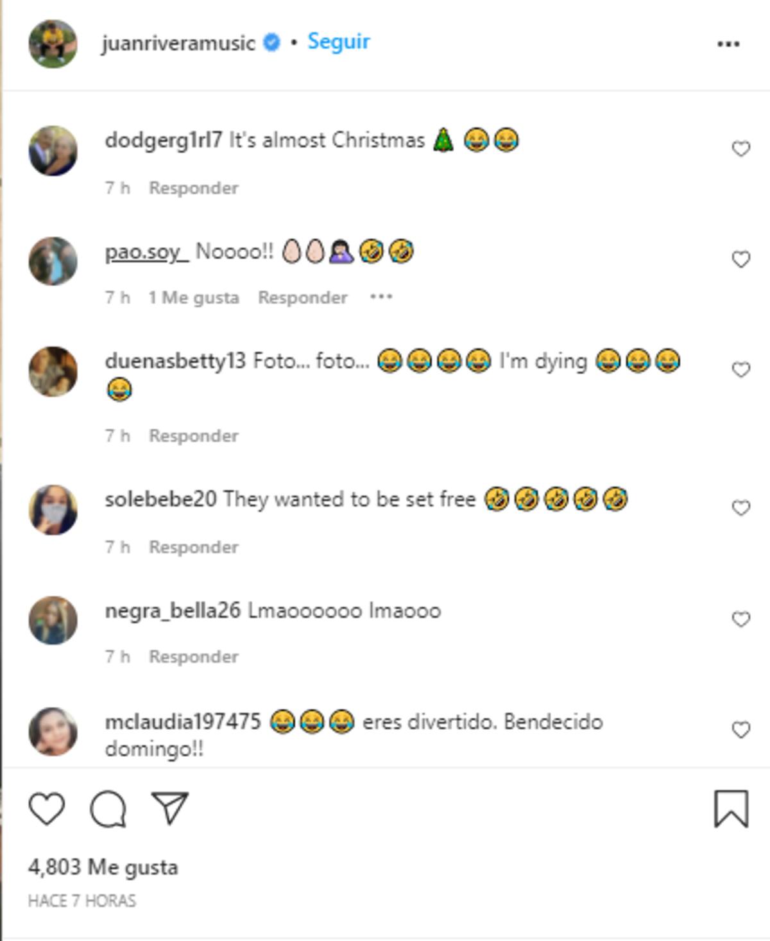Like negra_bella26's Lmaoooooo comment
Image resolution: width=770 pixels, height=941 pixels.
click(x=740, y=619)
